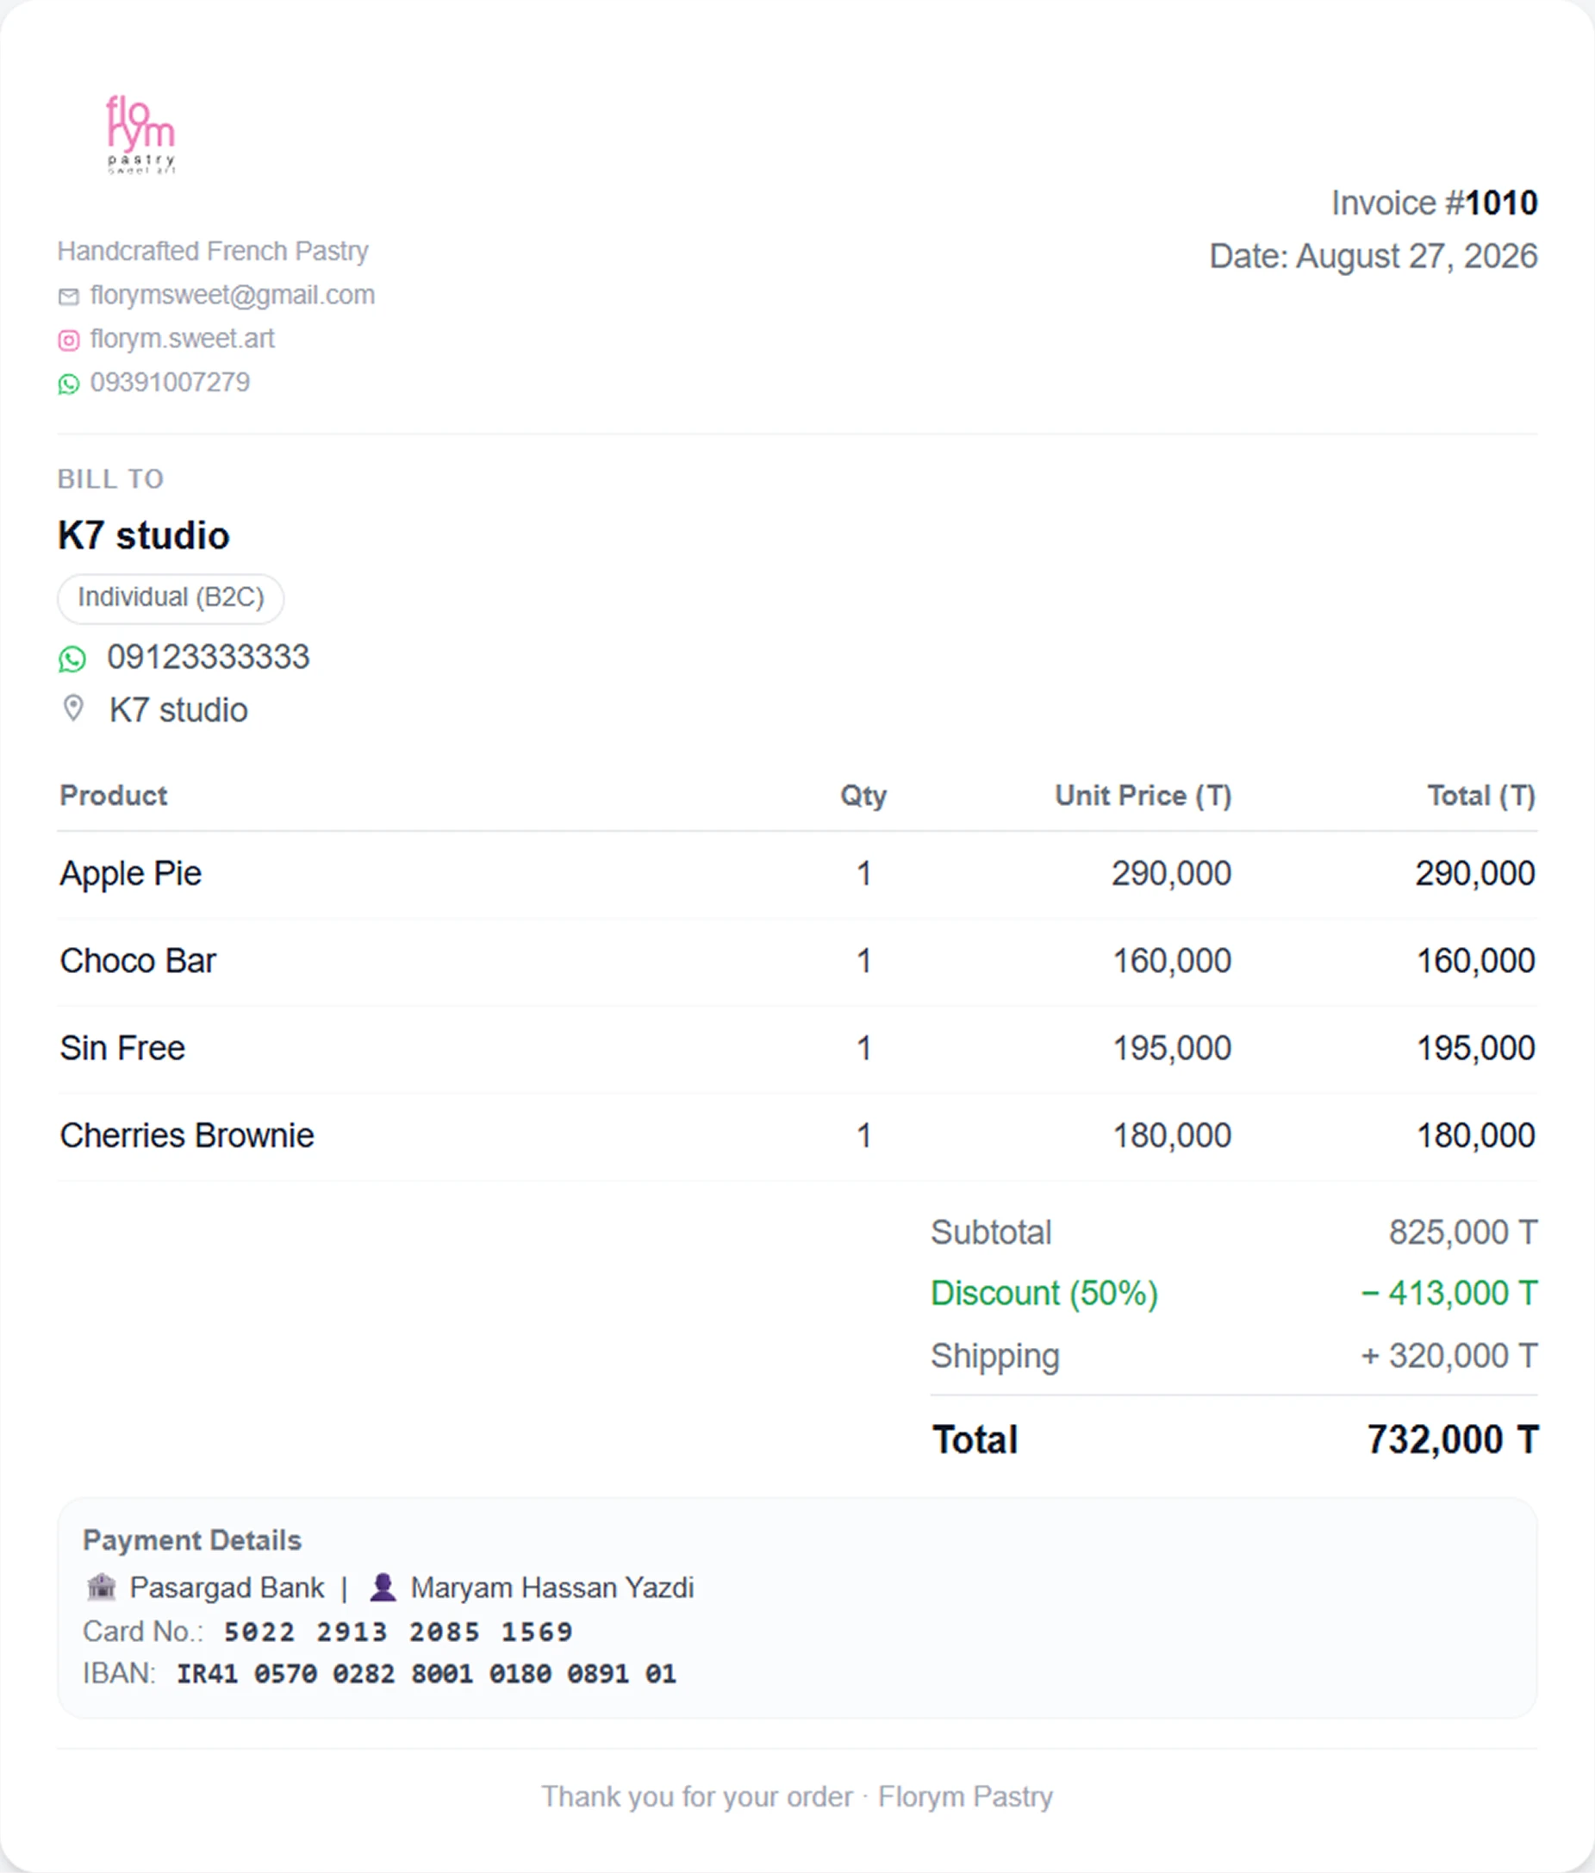
Task: Click the Florym pastry logo
Action: click(141, 134)
